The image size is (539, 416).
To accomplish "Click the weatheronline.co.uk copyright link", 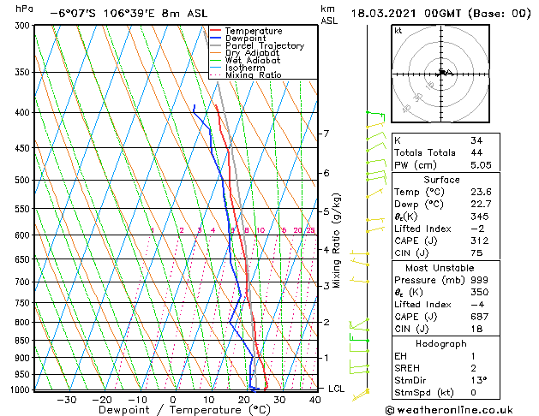I will click(449, 410).
